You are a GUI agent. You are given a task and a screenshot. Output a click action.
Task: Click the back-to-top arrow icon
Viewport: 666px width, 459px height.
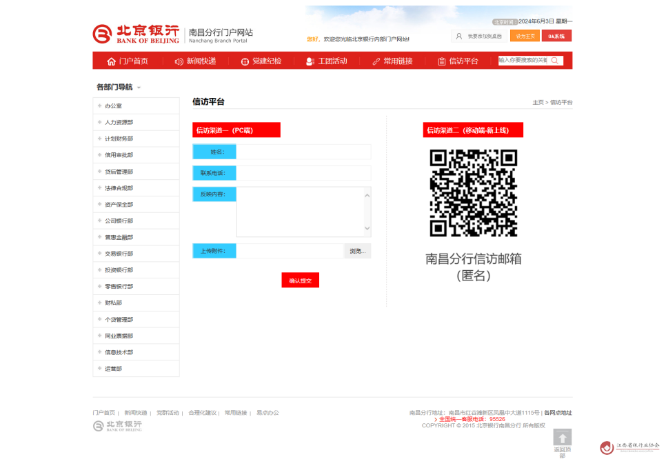[563, 437]
